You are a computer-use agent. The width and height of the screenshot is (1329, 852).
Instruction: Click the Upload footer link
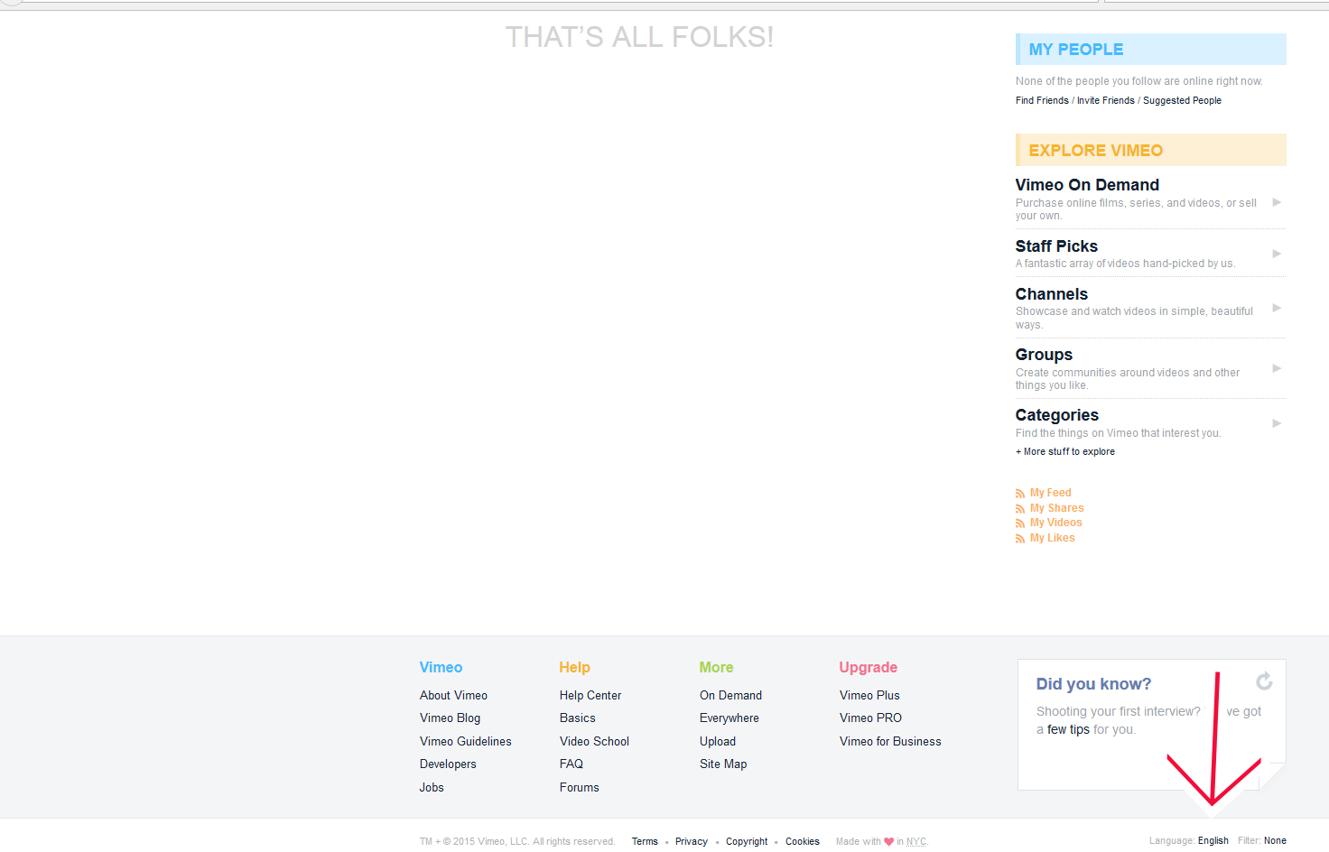coord(718,741)
